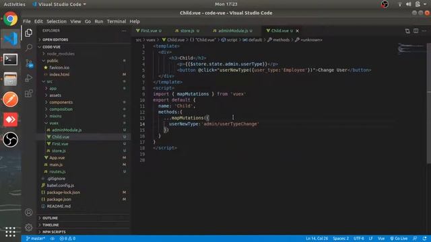Open OBS Studio from the dock
Image resolution: width=431 pixels, height=242 pixels.
tap(11, 139)
